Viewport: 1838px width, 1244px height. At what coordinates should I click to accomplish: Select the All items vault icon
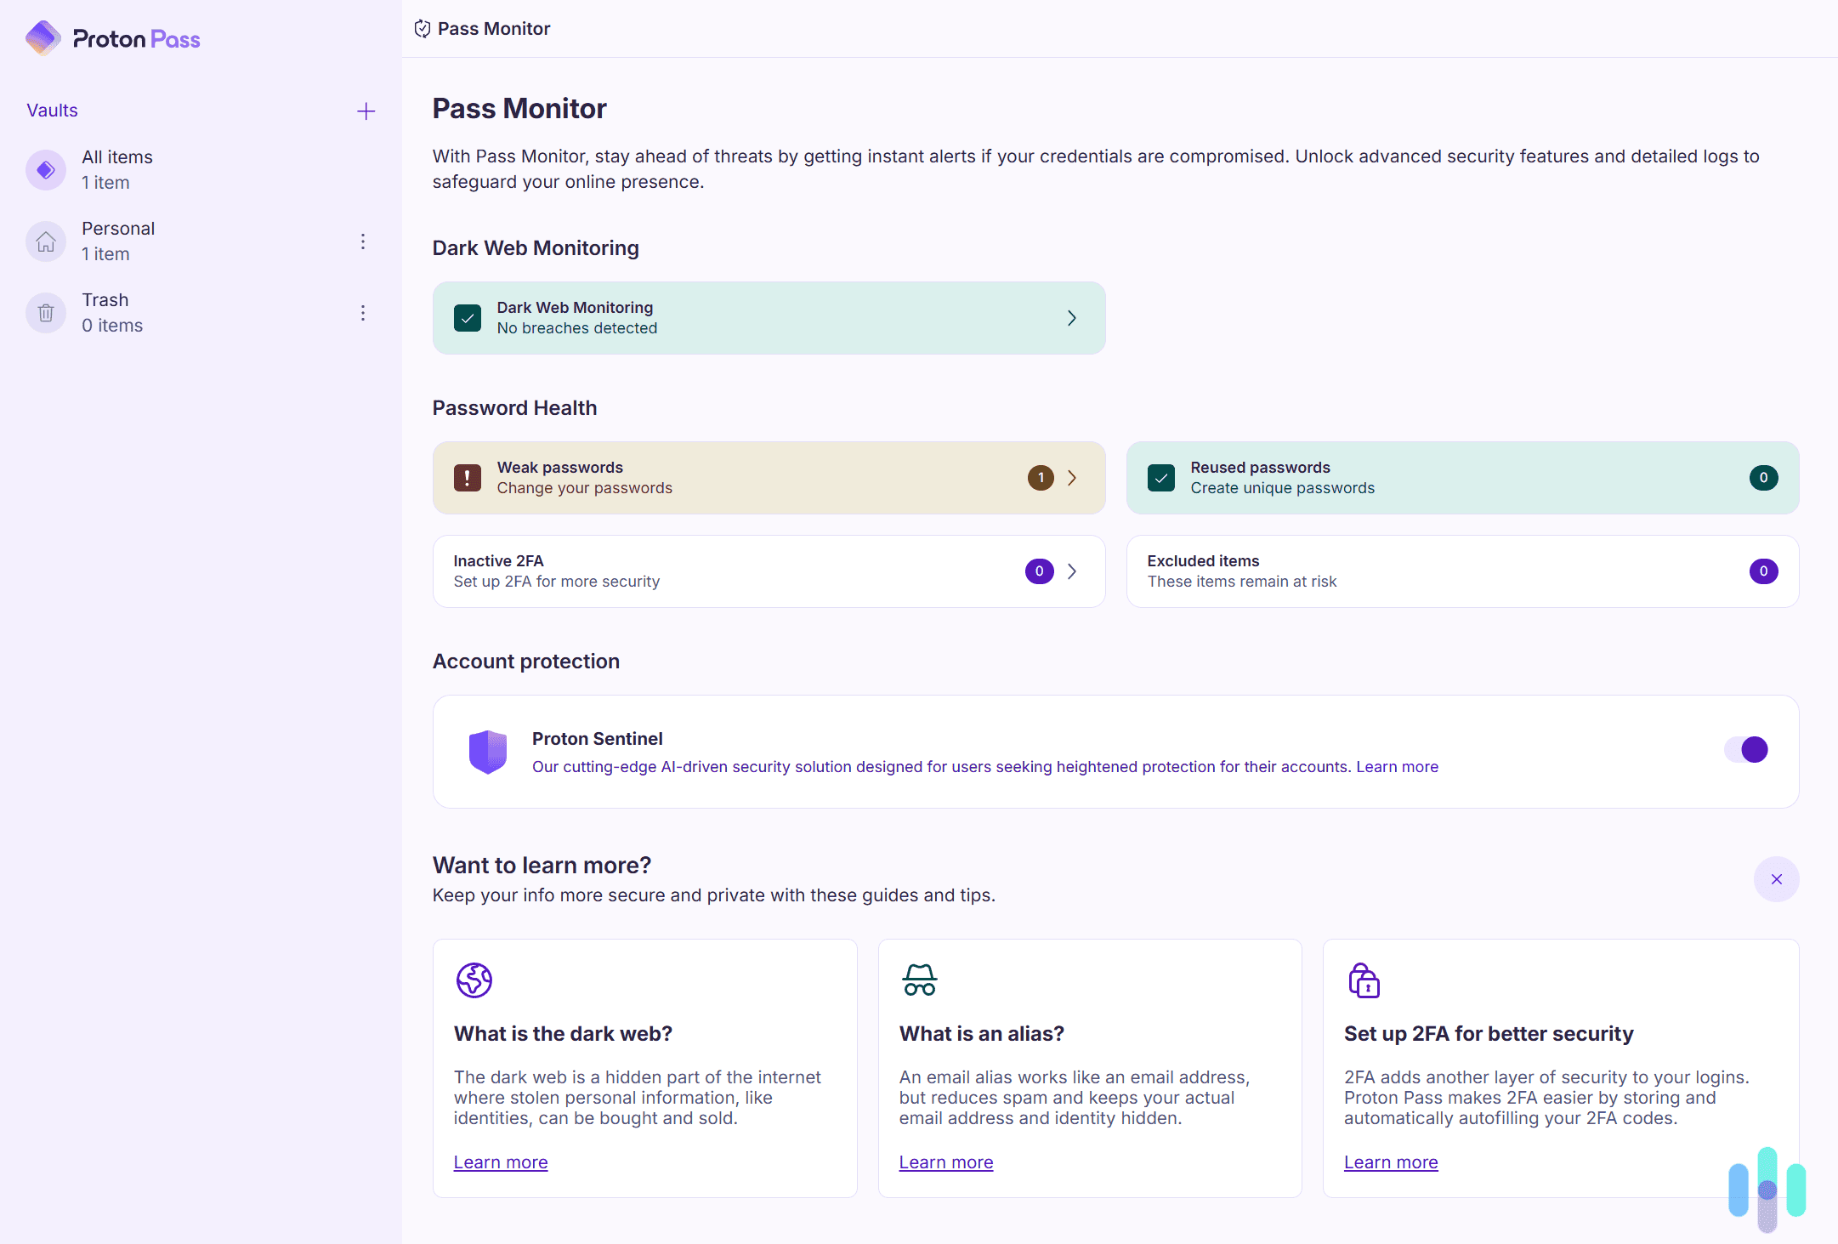click(x=45, y=169)
